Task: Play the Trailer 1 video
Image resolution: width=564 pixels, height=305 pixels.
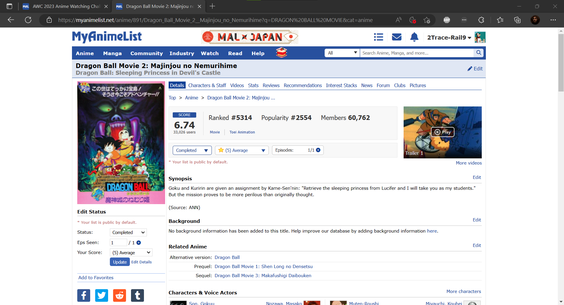Action: 442,132
